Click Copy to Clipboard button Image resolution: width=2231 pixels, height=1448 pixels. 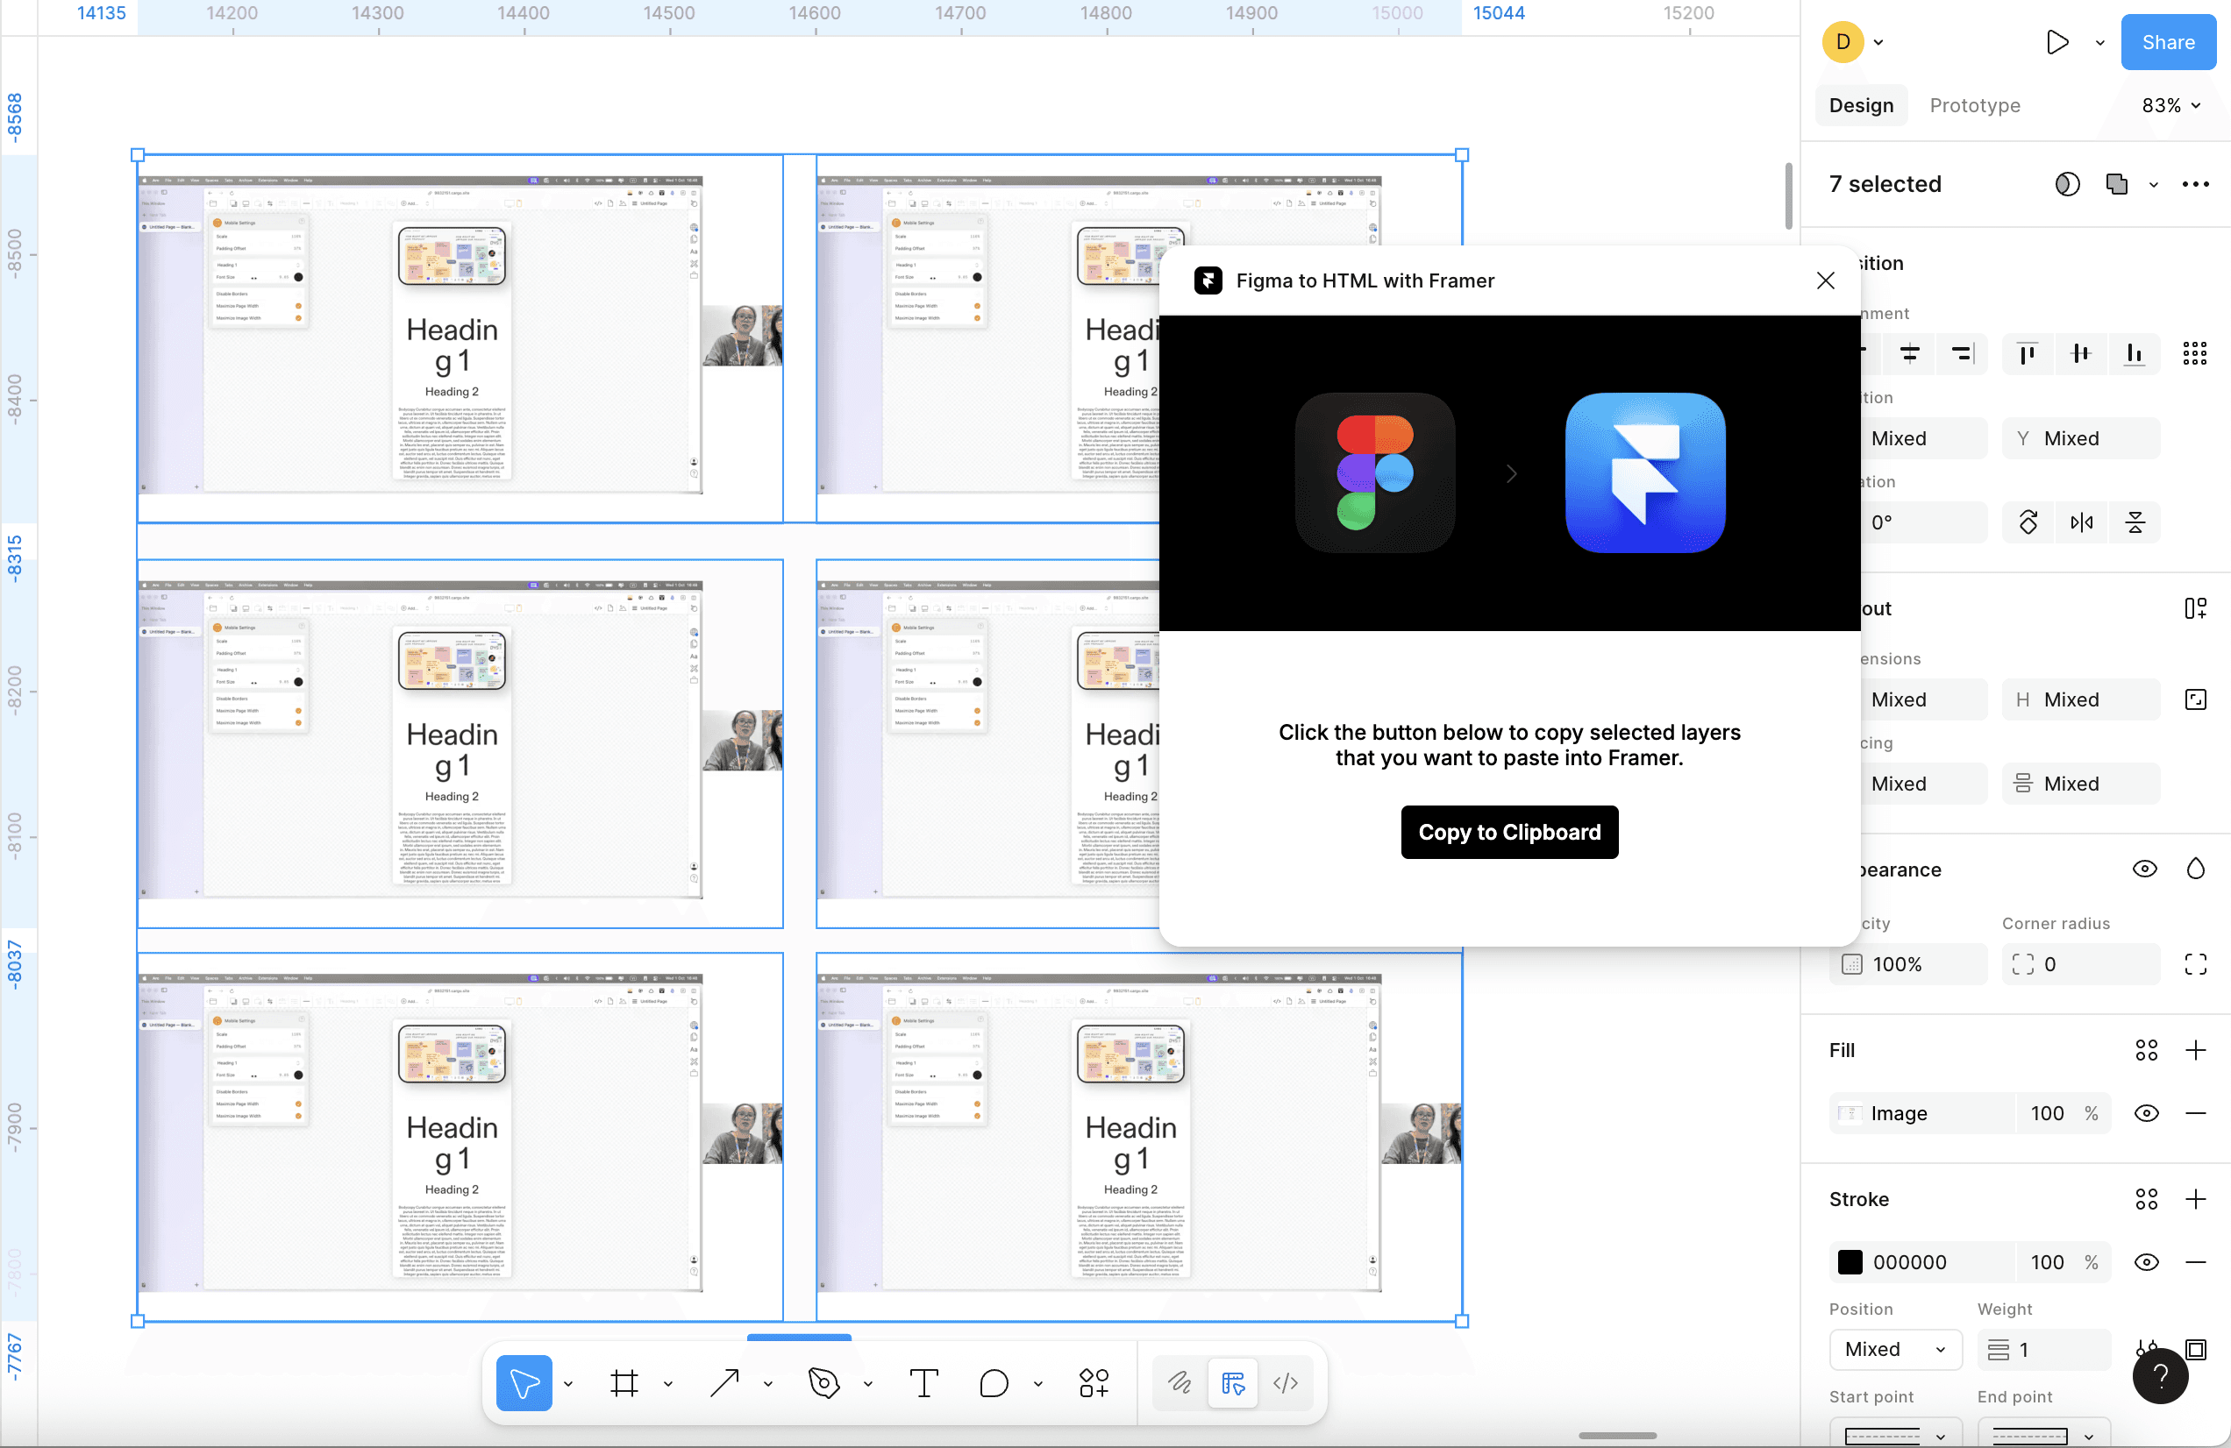tap(1508, 832)
